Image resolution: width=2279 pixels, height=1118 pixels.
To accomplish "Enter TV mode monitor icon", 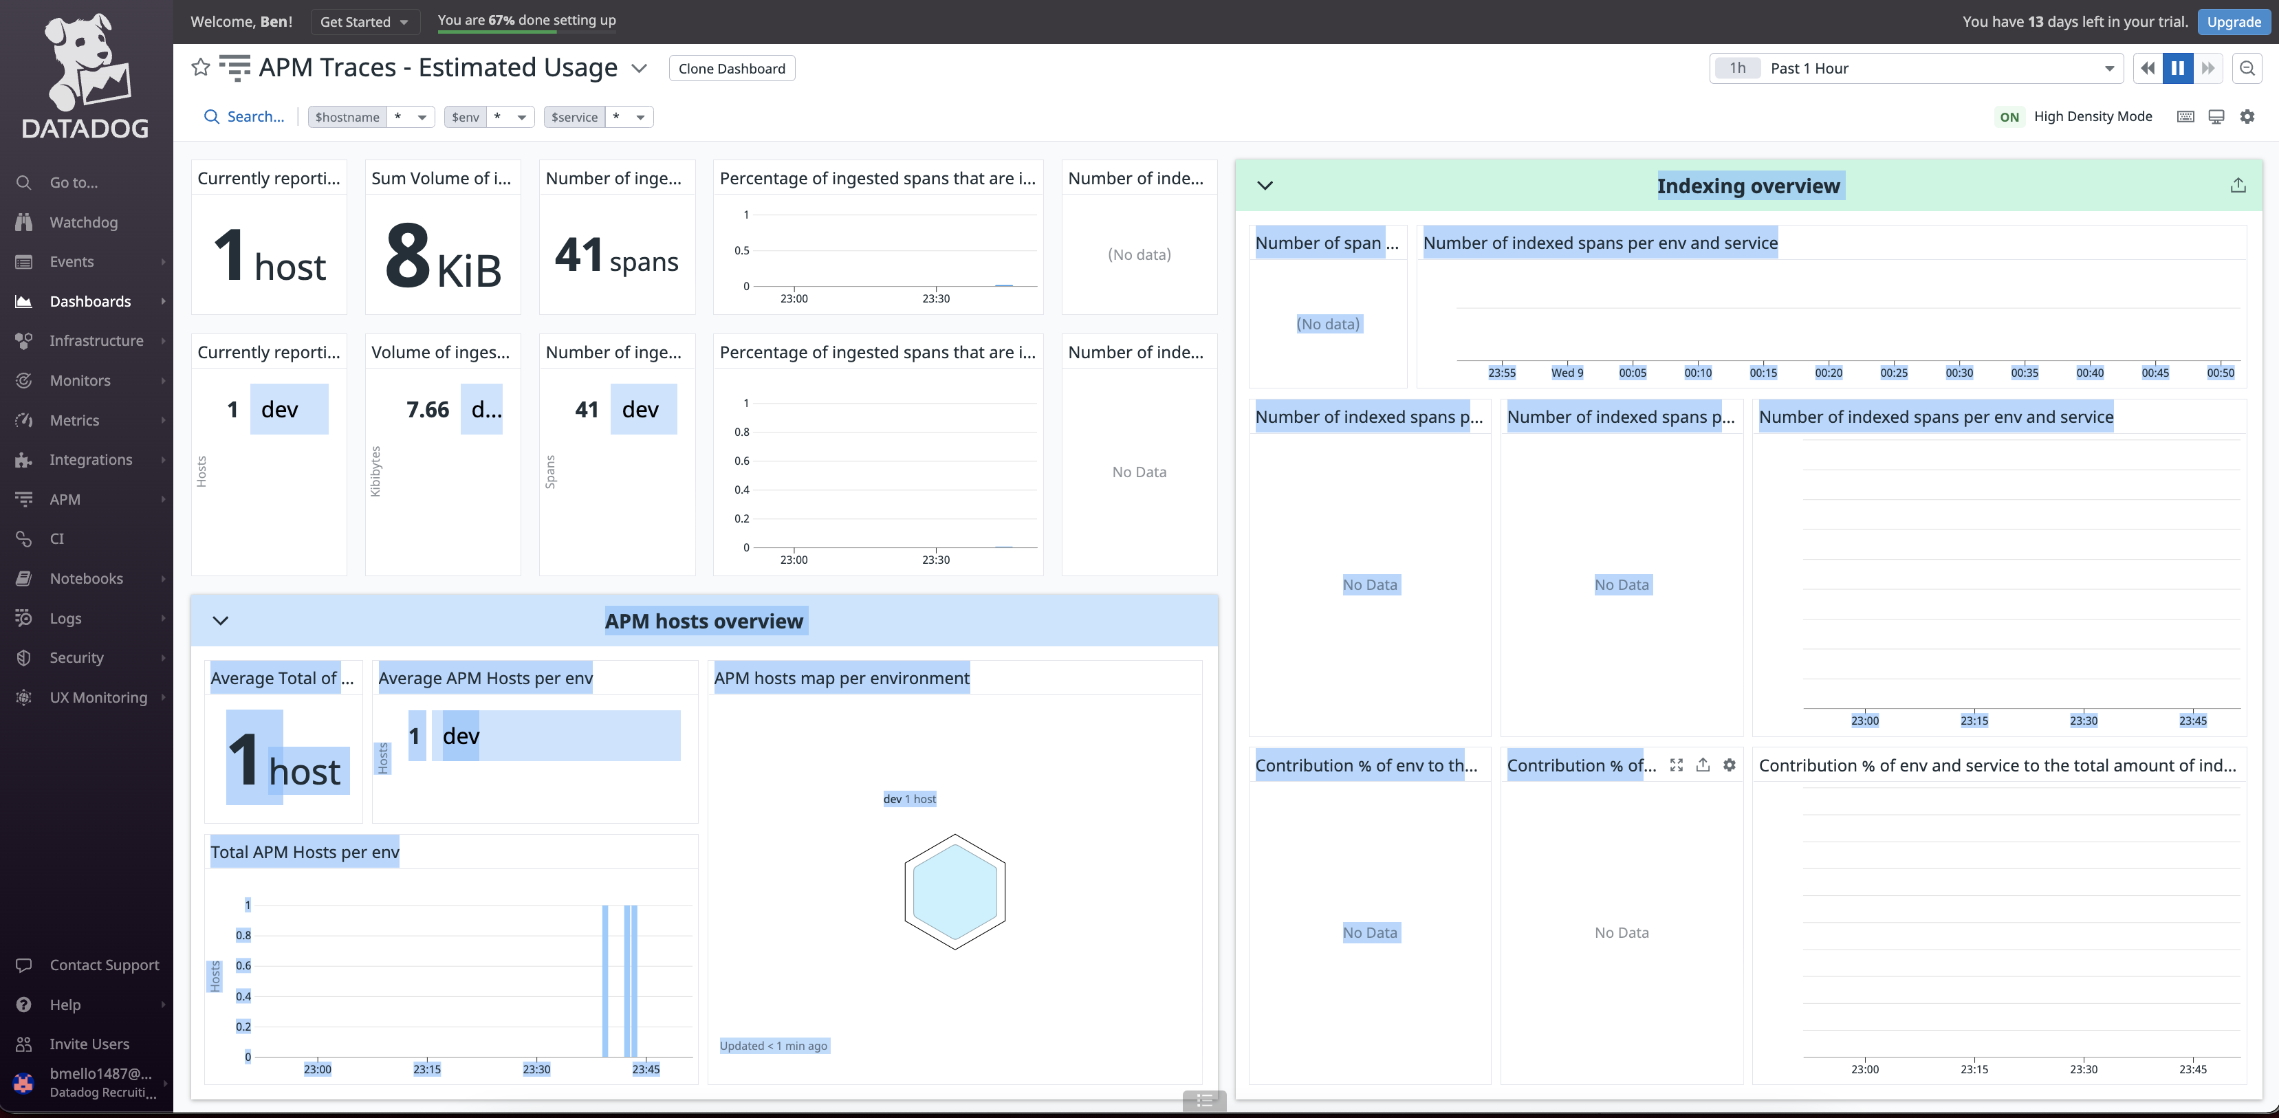I will (2216, 117).
